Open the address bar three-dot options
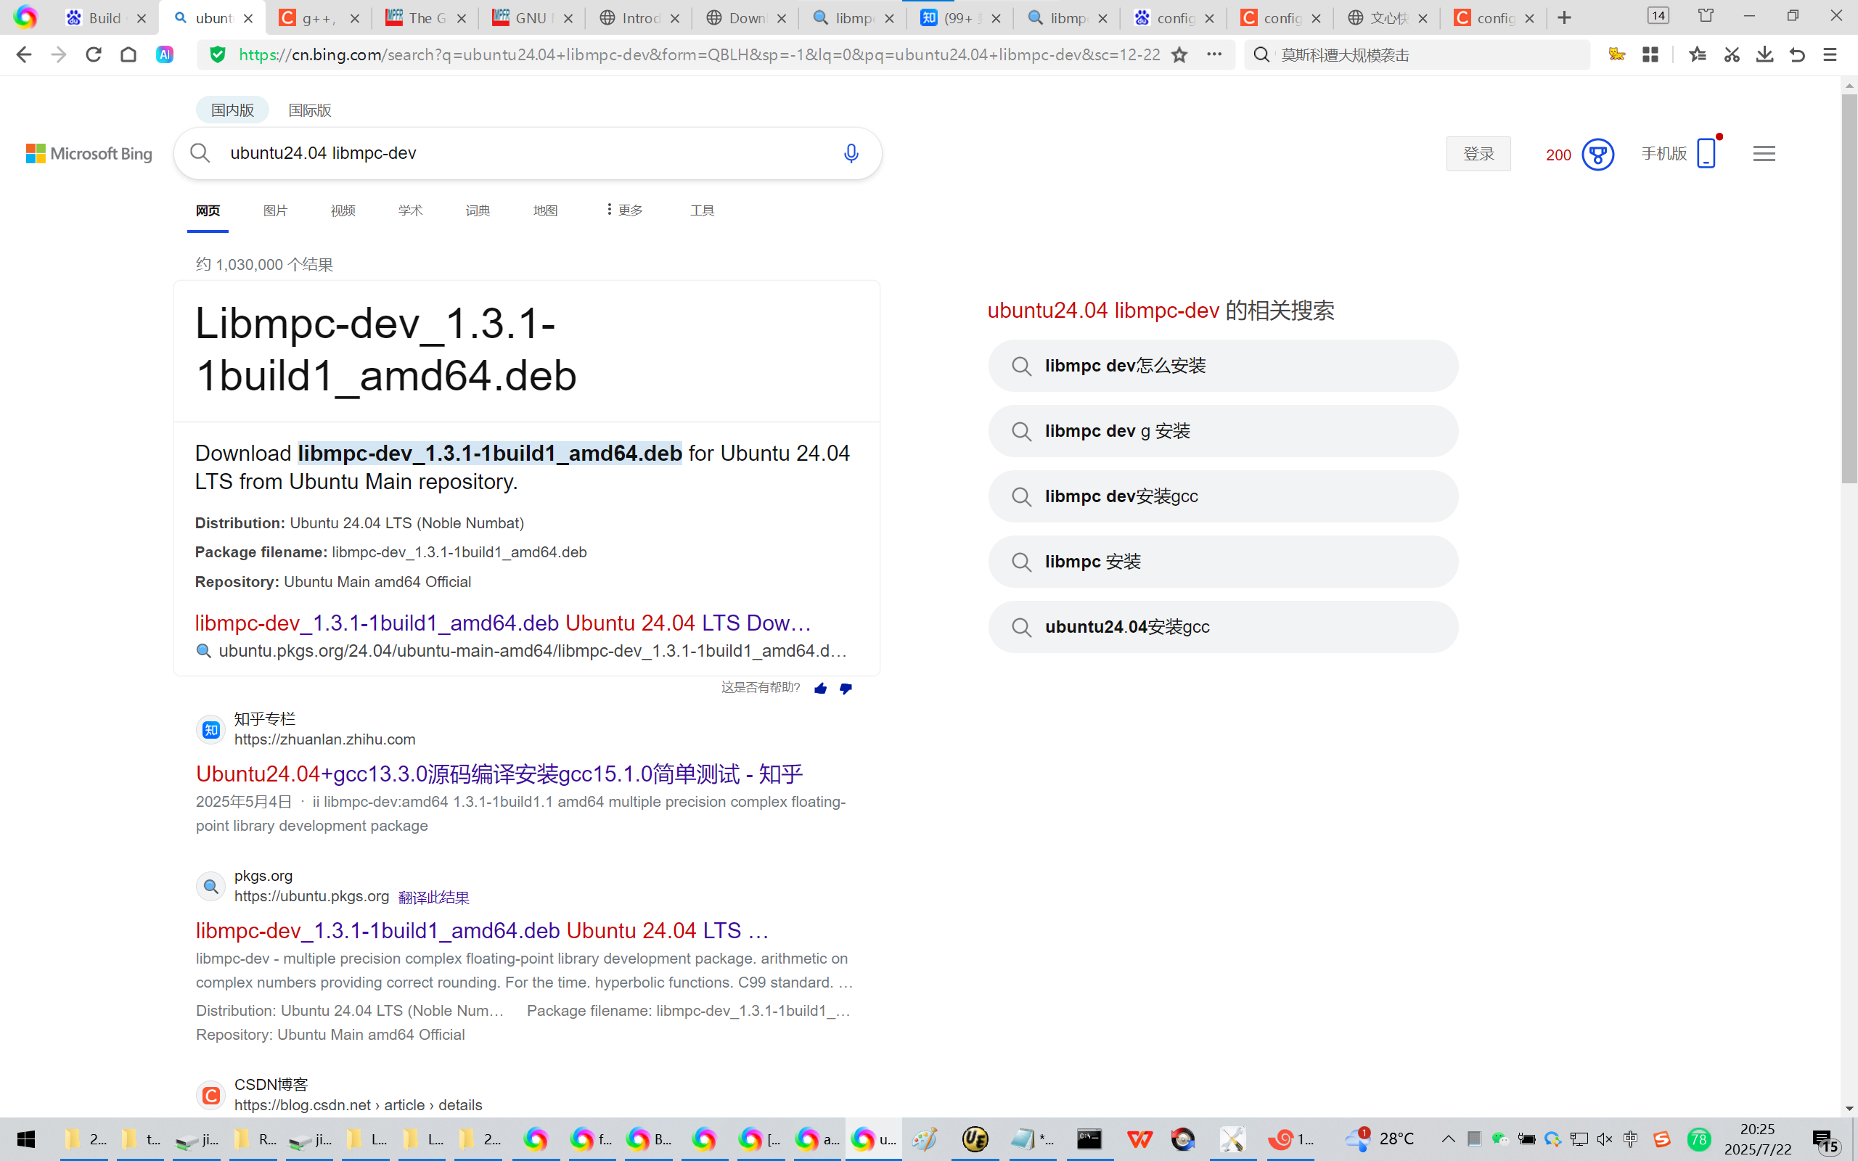The width and height of the screenshot is (1858, 1161). (x=1214, y=54)
